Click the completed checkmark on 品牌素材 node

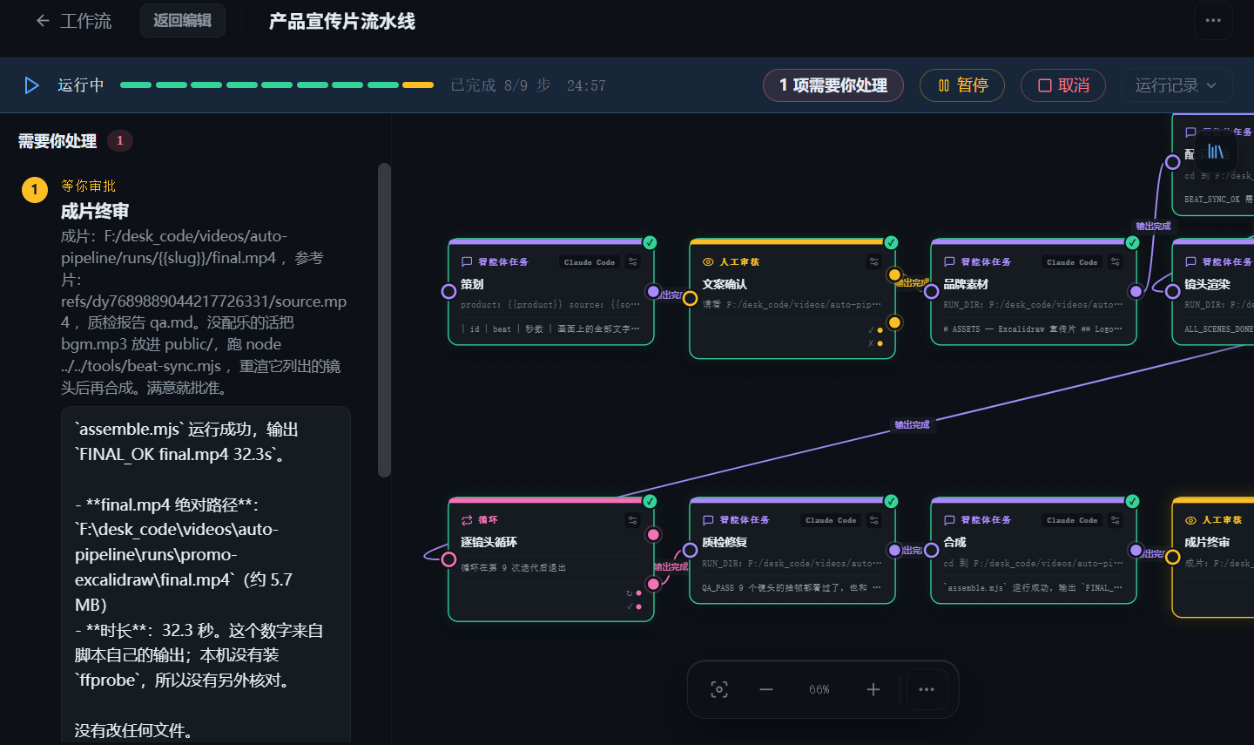point(1132,243)
